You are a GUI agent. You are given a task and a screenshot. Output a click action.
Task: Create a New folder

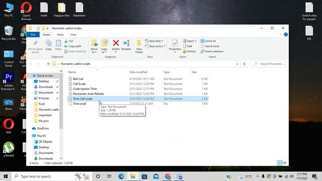[x=139, y=46]
